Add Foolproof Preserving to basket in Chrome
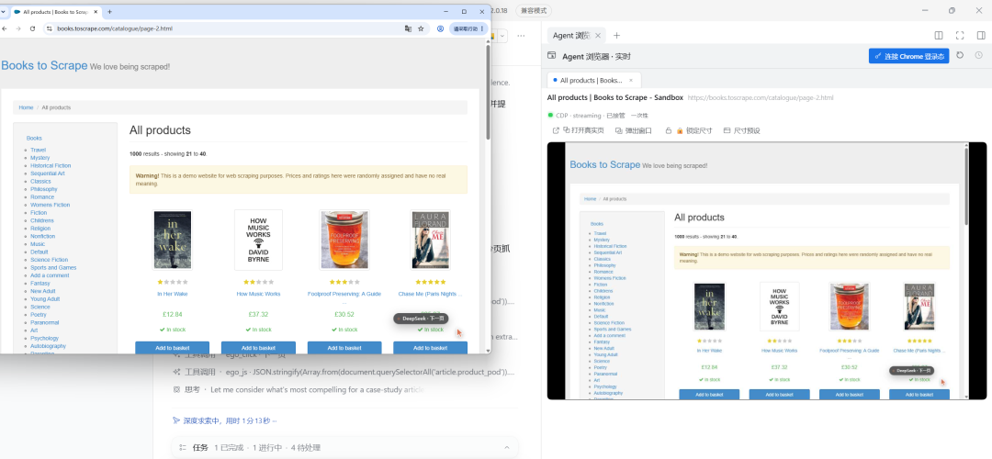 pyautogui.click(x=344, y=348)
